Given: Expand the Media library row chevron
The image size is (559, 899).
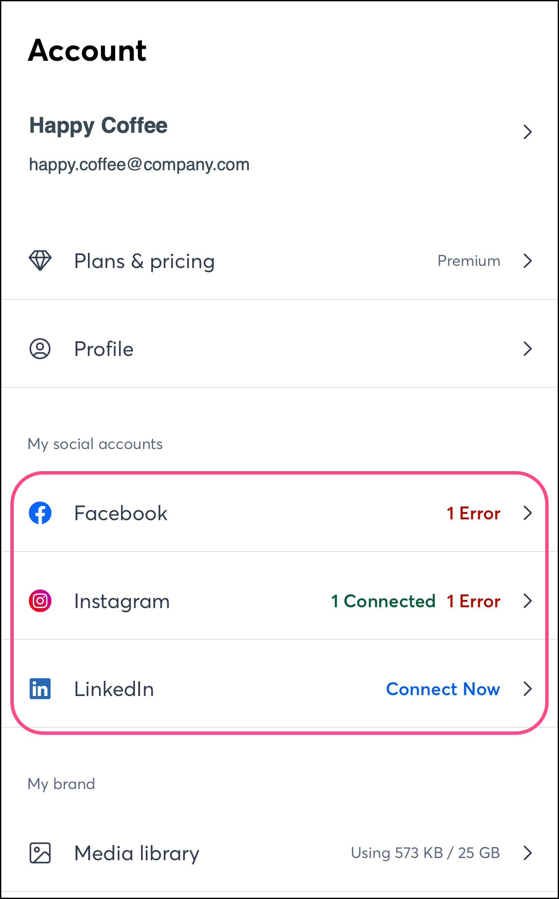Looking at the screenshot, I should (x=527, y=853).
